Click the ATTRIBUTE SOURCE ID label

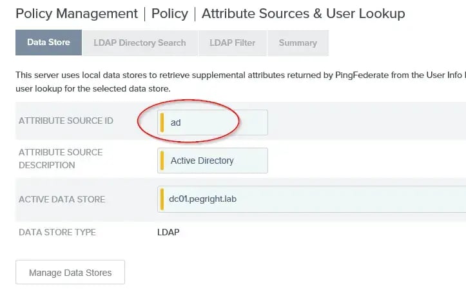tap(66, 121)
